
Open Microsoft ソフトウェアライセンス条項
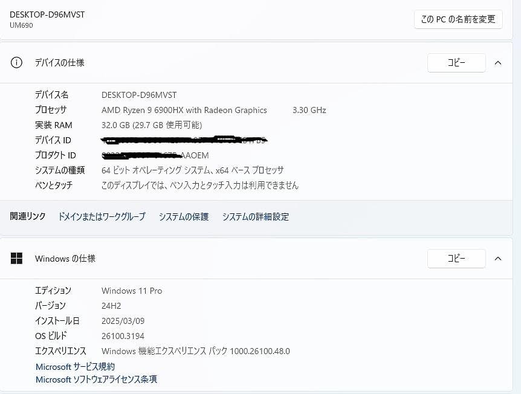click(95, 379)
